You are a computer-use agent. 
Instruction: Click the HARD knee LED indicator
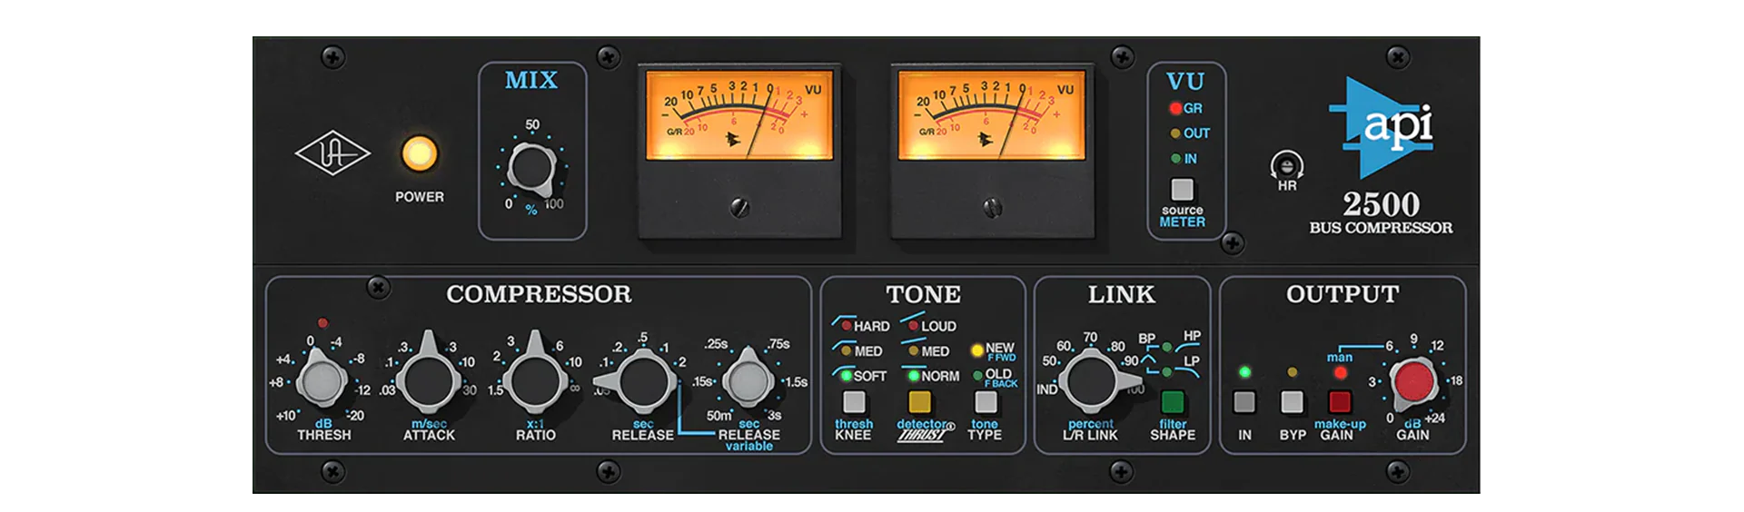point(847,326)
